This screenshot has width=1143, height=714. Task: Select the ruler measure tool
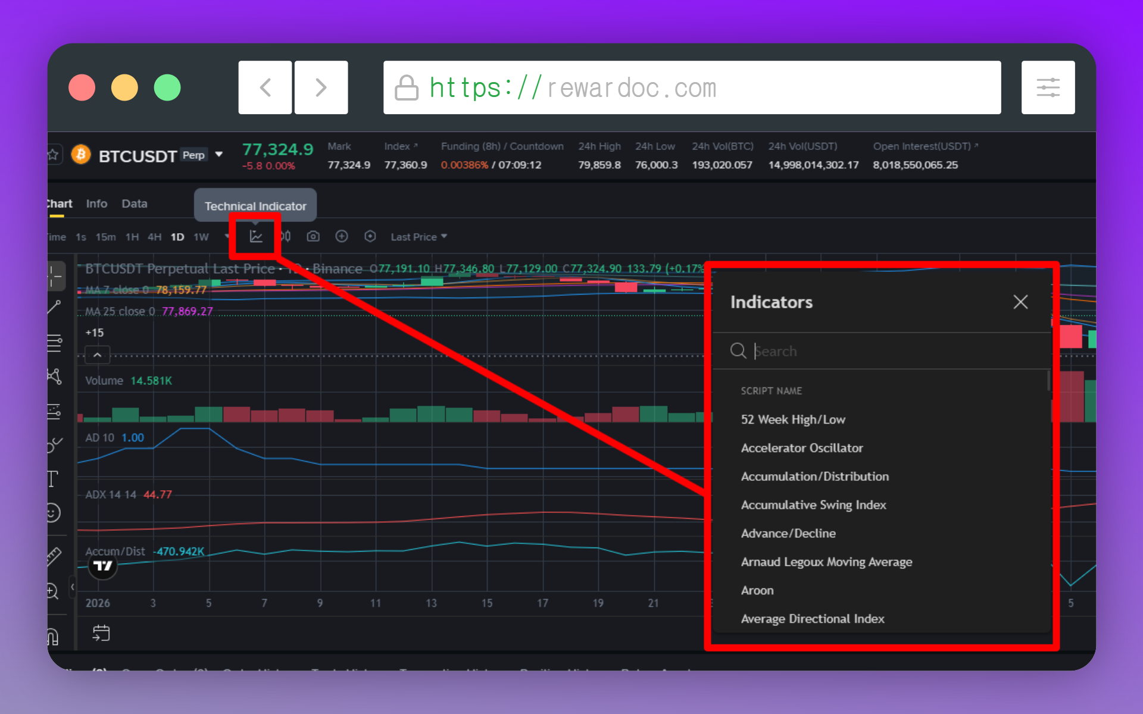pos(54,556)
